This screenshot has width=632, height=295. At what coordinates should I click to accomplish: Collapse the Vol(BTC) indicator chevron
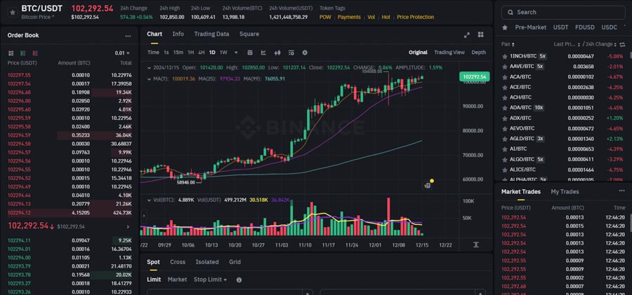point(149,200)
